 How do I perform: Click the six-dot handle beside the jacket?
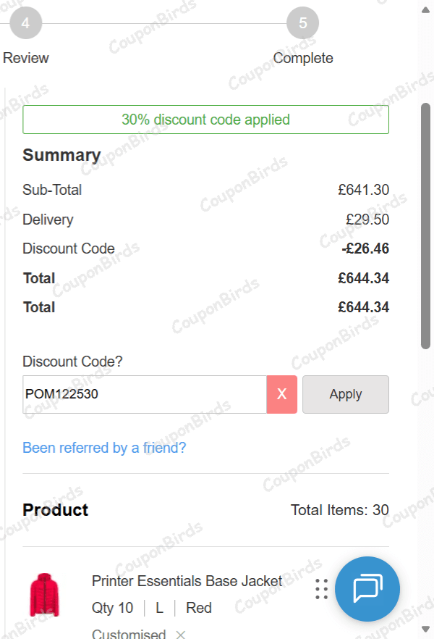(322, 589)
